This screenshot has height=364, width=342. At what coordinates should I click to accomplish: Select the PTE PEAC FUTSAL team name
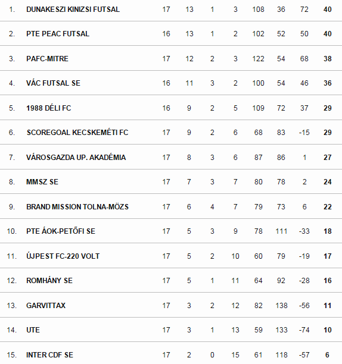coord(58,34)
